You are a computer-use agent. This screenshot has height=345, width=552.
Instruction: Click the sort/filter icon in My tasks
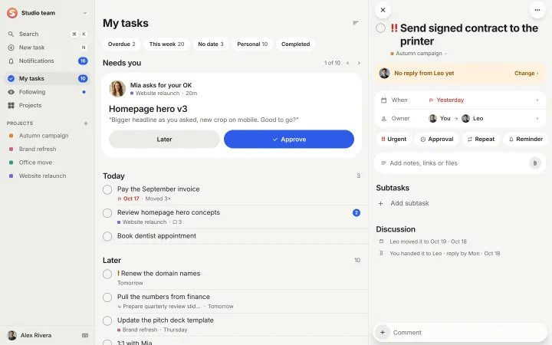(x=356, y=23)
